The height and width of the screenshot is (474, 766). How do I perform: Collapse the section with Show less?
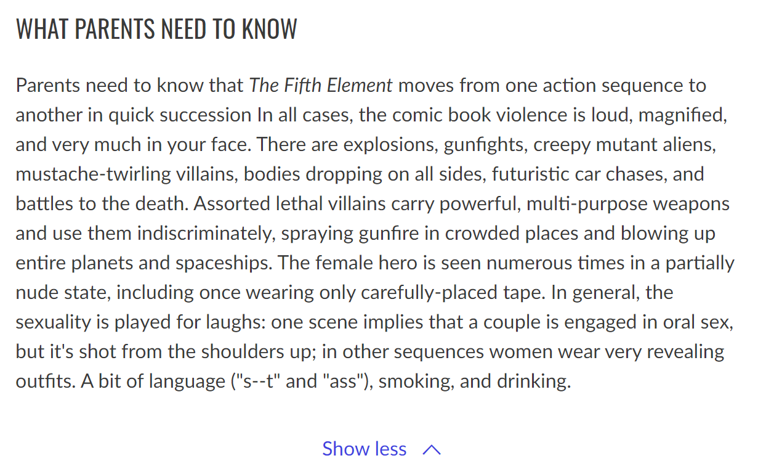click(x=381, y=449)
